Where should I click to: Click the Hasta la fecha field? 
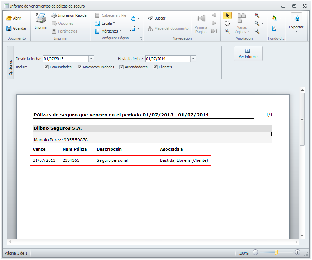[x=168, y=59]
